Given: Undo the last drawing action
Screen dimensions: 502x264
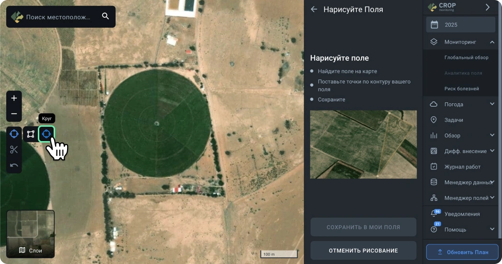Looking at the screenshot, I should pos(14,165).
